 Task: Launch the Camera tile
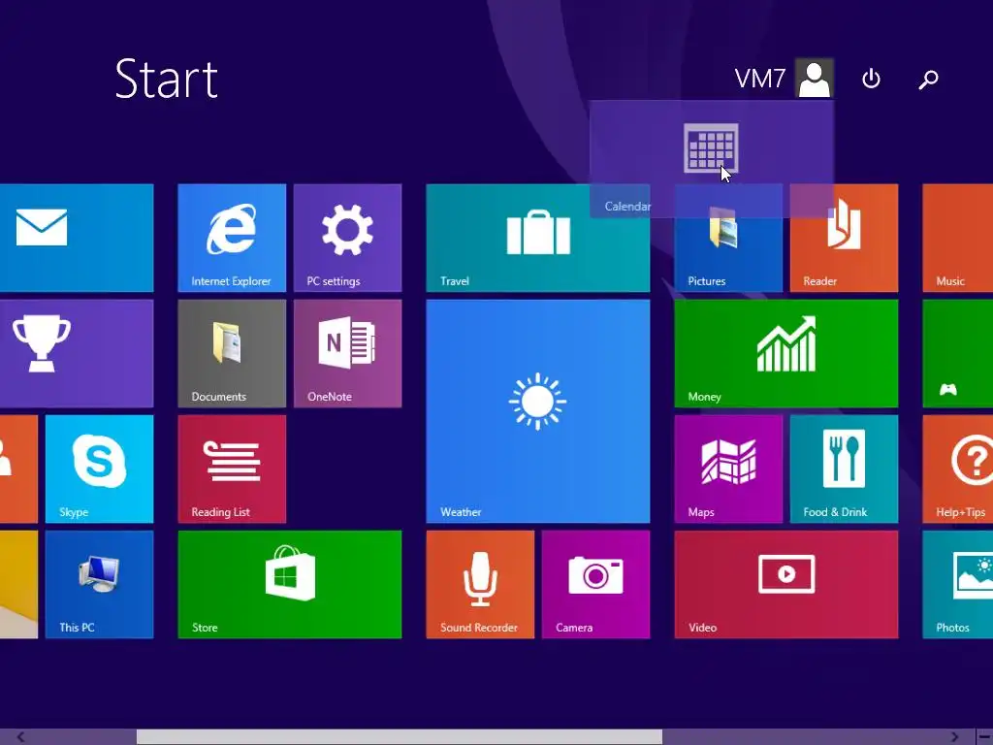pyautogui.click(x=595, y=584)
